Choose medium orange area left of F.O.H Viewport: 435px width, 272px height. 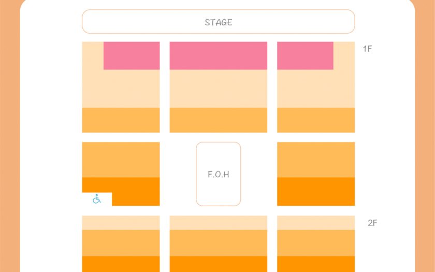(x=121, y=160)
